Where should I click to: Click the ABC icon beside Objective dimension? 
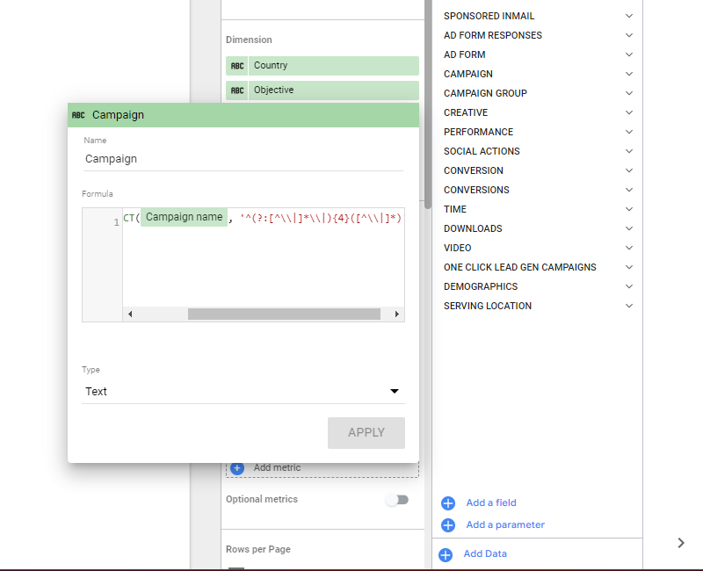(x=236, y=90)
